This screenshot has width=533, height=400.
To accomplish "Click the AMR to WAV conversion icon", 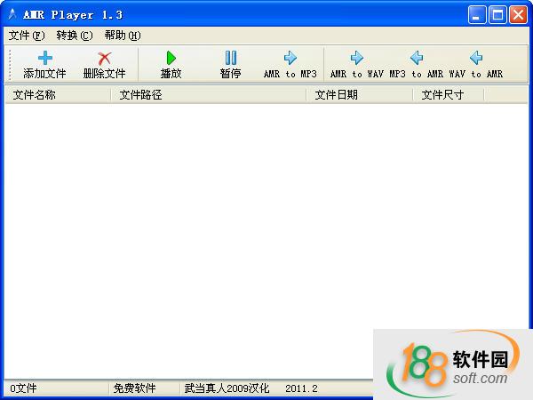I will (x=356, y=59).
